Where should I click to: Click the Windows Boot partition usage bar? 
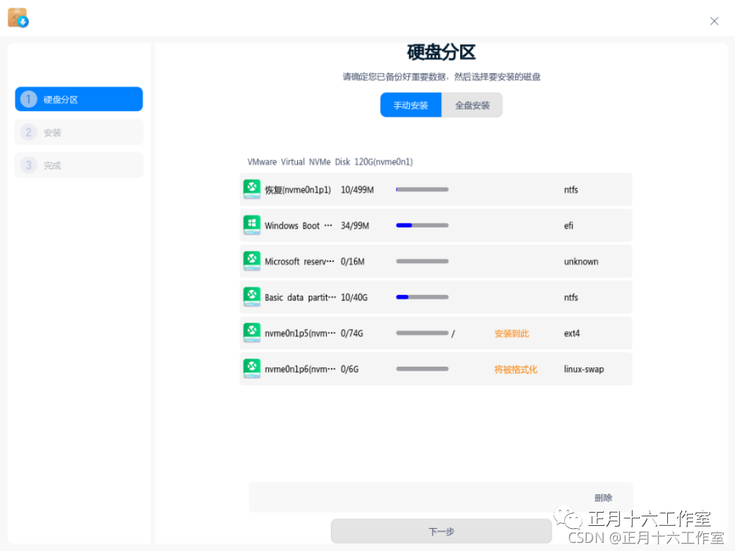click(x=422, y=225)
